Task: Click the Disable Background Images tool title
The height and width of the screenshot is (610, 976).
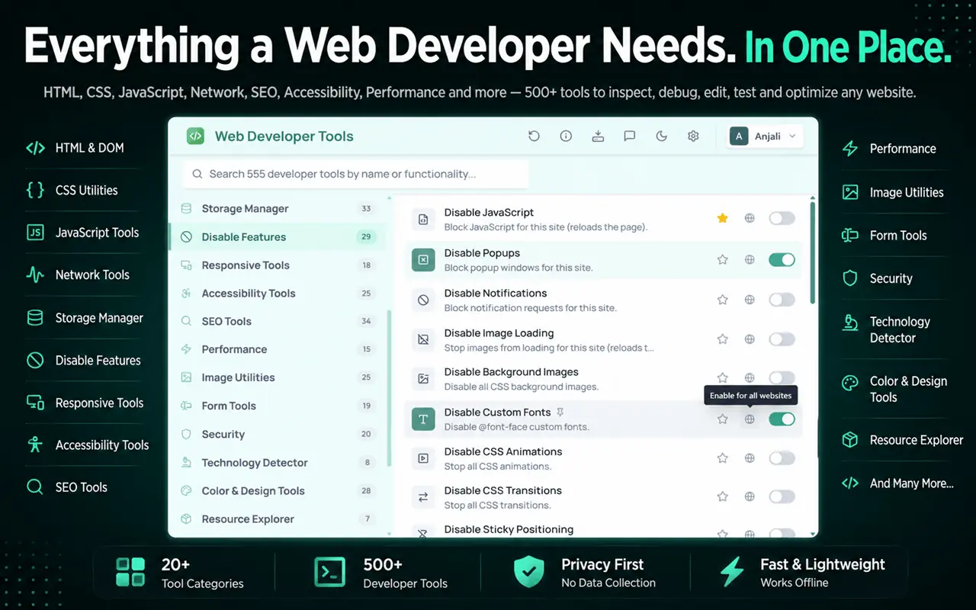Action: point(512,372)
